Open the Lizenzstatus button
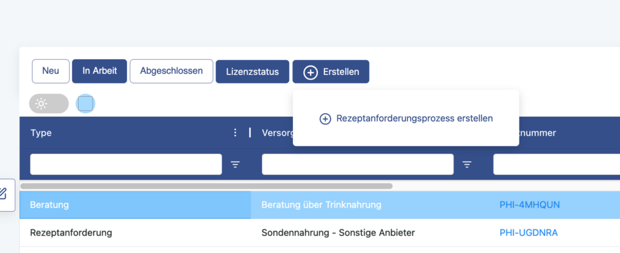The image size is (620, 253). tap(252, 72)
